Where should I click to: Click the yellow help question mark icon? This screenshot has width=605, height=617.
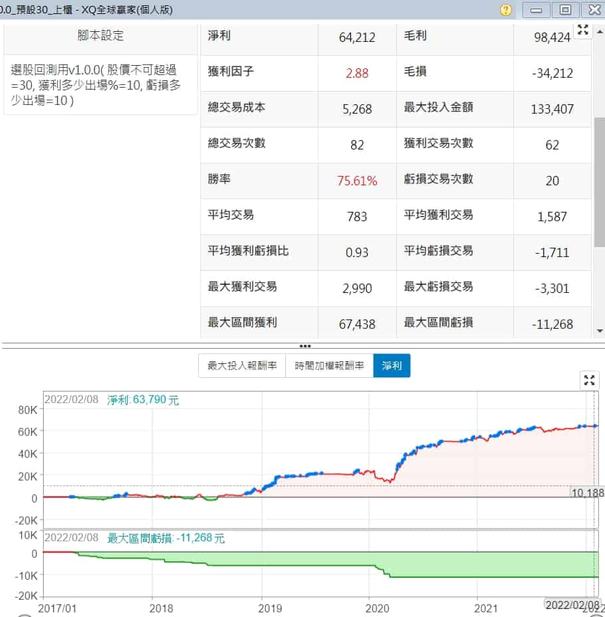coord(506,10)
